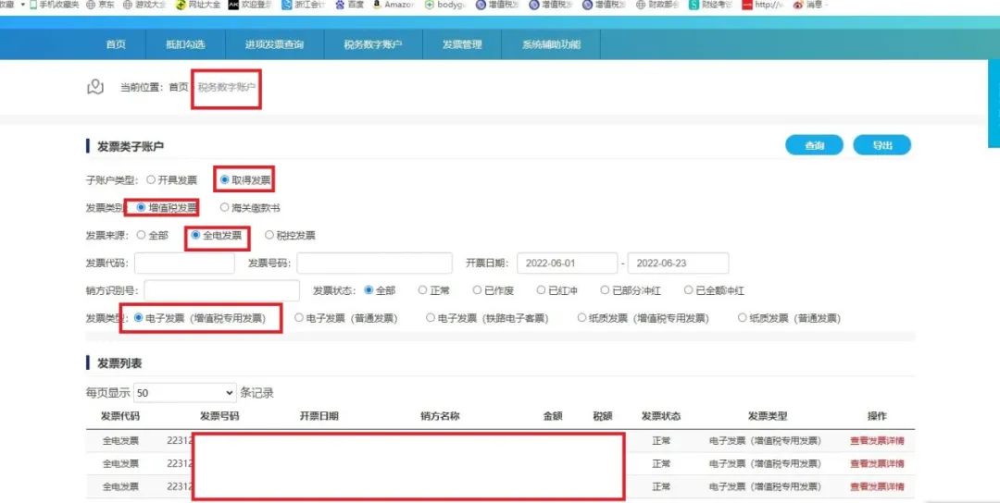Open the 税务数字账户 nav tab
Viewport: 1000px width, 503px height.
(x=373, y=44)
